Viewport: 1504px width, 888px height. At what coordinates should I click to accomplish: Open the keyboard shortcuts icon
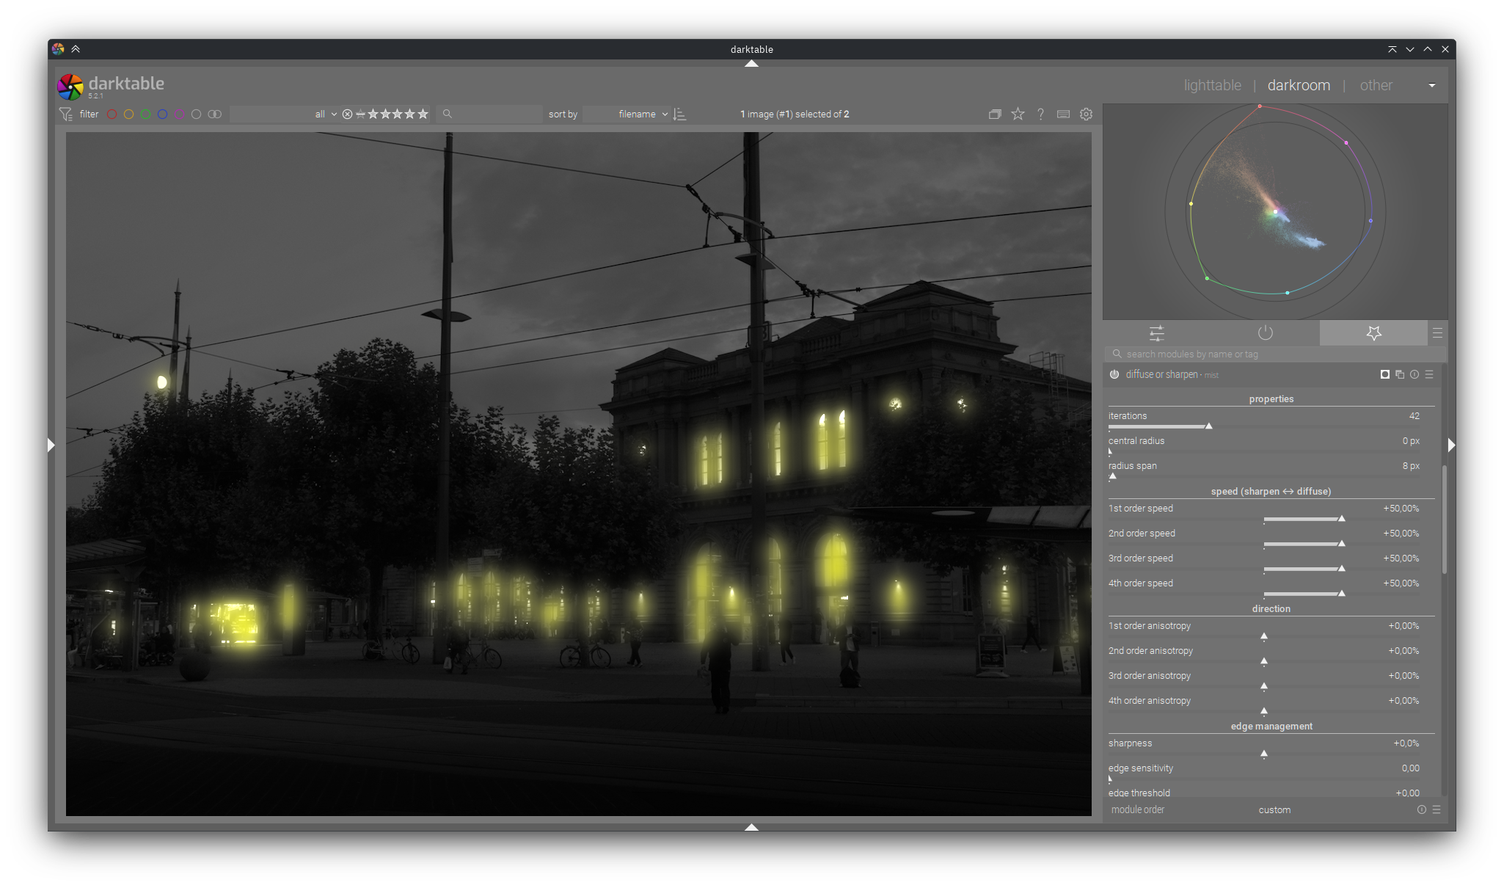tap(1063, 114)
